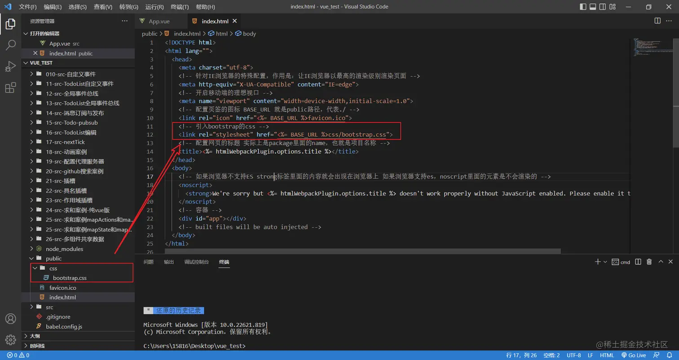Screen dimensions: 679x360
Task: Toggle primary side bar layout icon
Action: (x=583, y=7)
